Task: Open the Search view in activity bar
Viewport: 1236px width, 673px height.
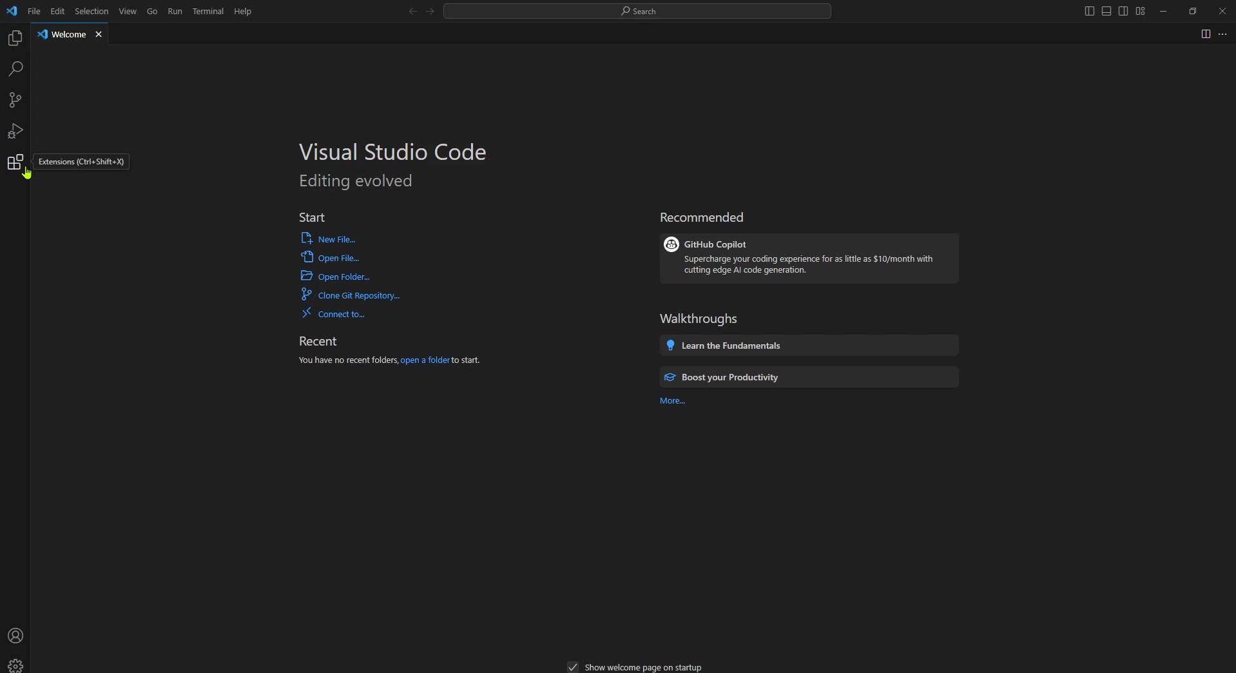Action: (x=15, y=70)
